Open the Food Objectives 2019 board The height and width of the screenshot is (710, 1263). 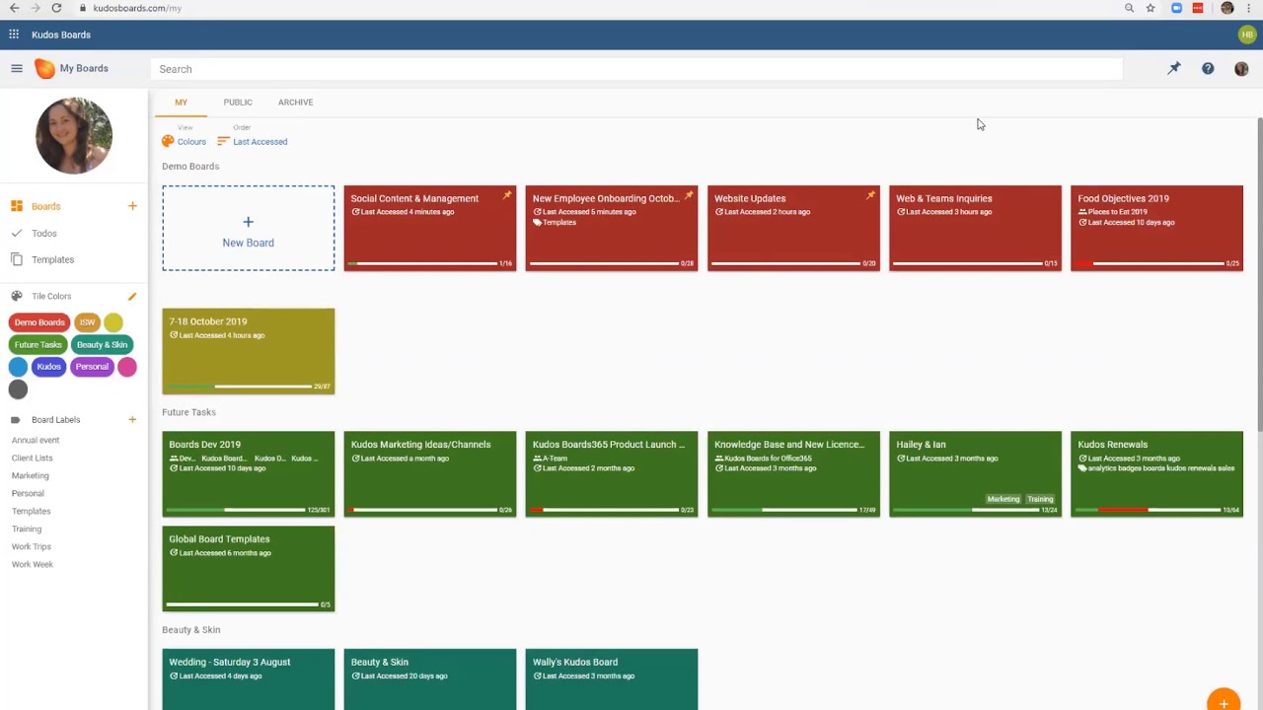coord(1156,228)
